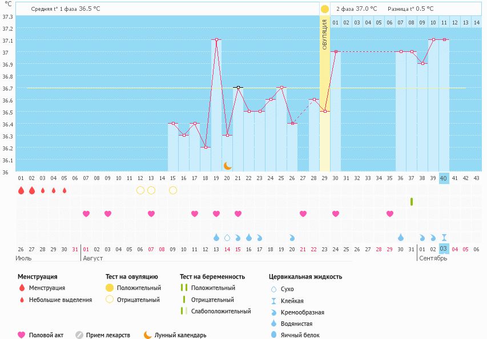The image size is (487, 339).
Task: Select the menstruation drop on cycle day 01
Action: pyautogui.click(x=21, y=190)
